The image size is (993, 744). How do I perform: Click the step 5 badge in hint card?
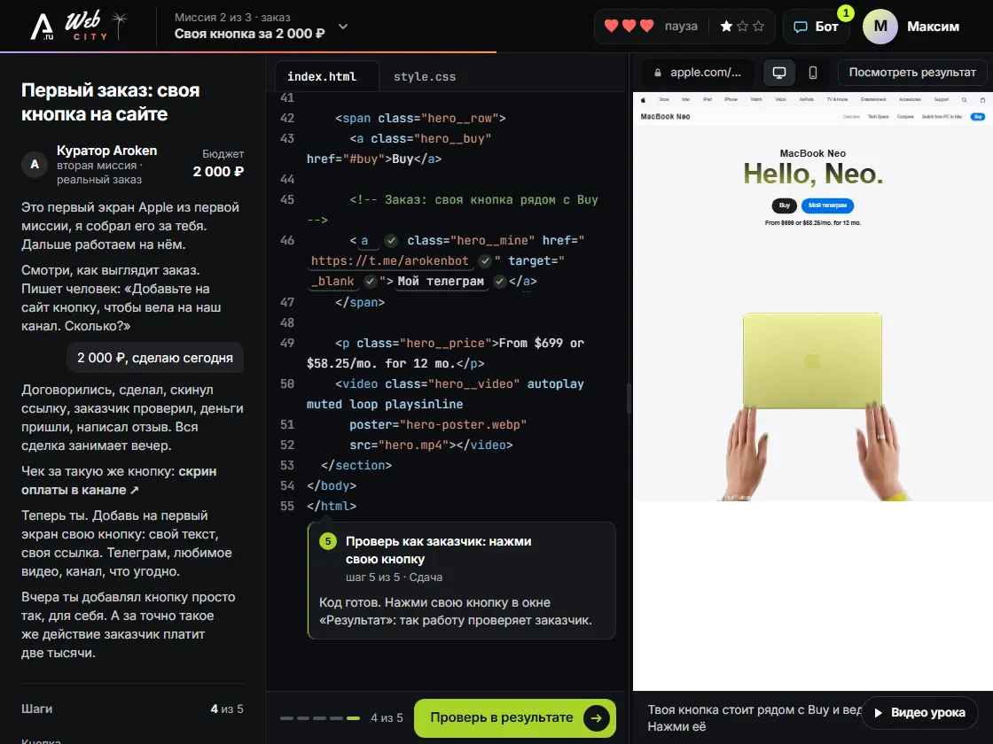coord(327,541)
